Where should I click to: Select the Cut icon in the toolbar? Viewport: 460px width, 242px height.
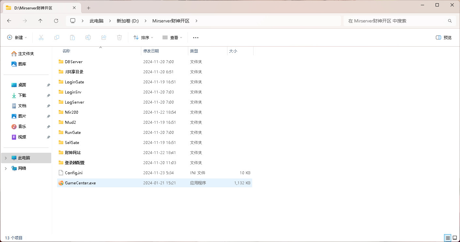tap(41, 37)
